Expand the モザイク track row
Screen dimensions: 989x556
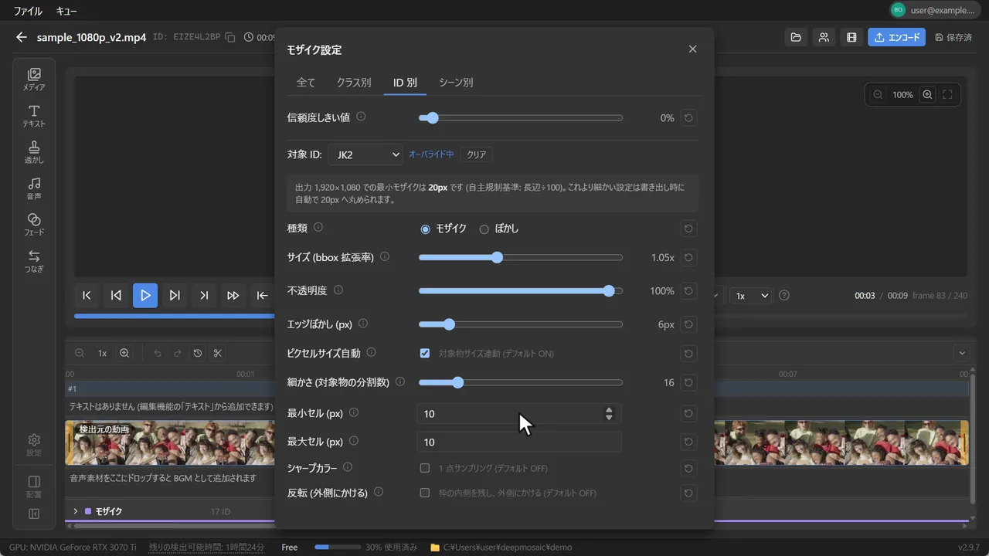76,511
